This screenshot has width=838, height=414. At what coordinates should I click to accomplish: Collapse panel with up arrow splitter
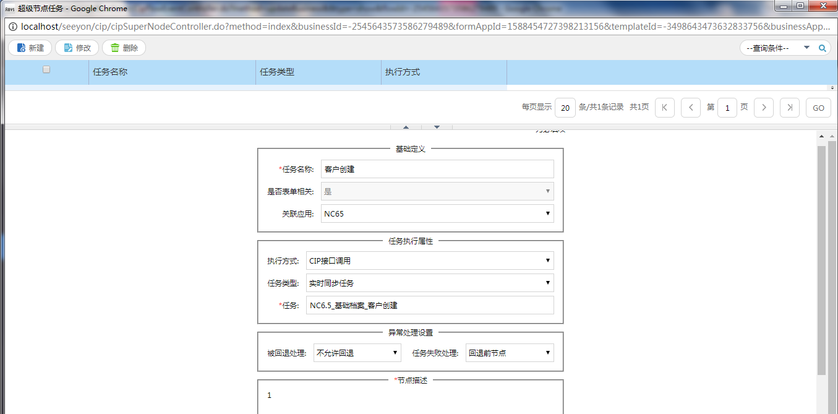[406, 127]
